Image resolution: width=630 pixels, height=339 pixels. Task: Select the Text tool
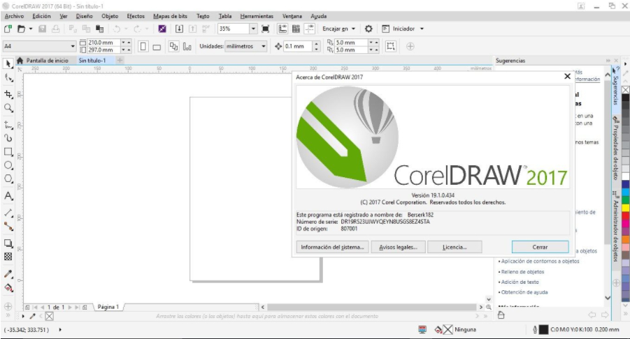tap(8, 196)
